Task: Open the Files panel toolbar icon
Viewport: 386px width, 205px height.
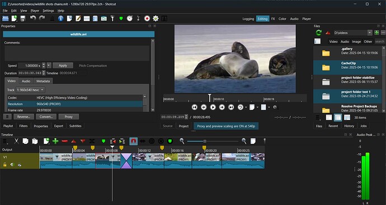Action: [95, 18]
